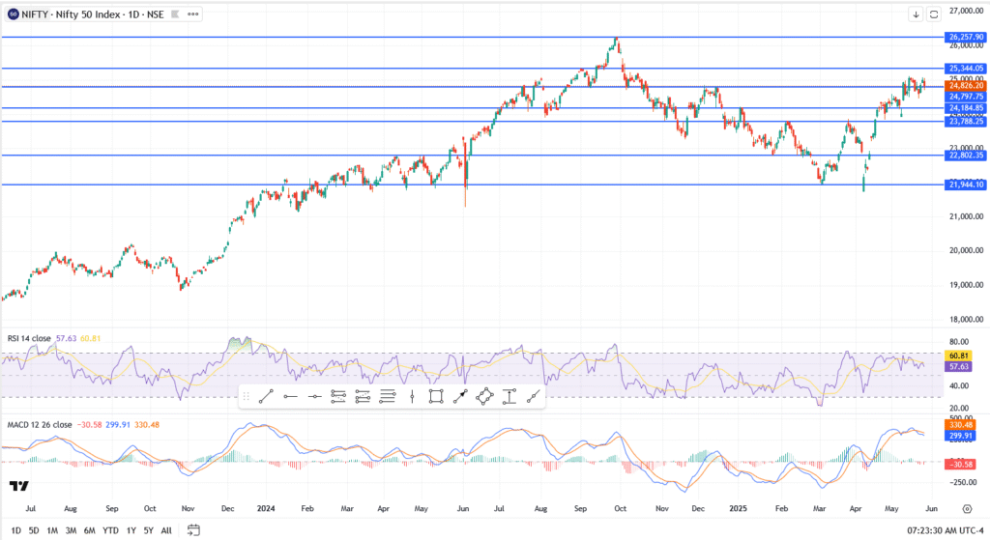Open the Go to date calendar
Screen dimensions: 990x540
193,530
